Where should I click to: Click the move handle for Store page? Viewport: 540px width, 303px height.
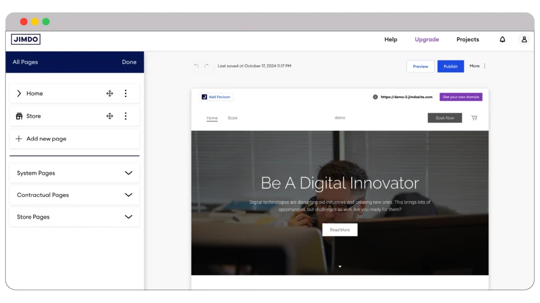coord(110,116)
